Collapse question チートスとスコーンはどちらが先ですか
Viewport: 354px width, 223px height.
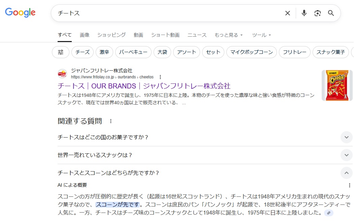(x=346, y=173)
